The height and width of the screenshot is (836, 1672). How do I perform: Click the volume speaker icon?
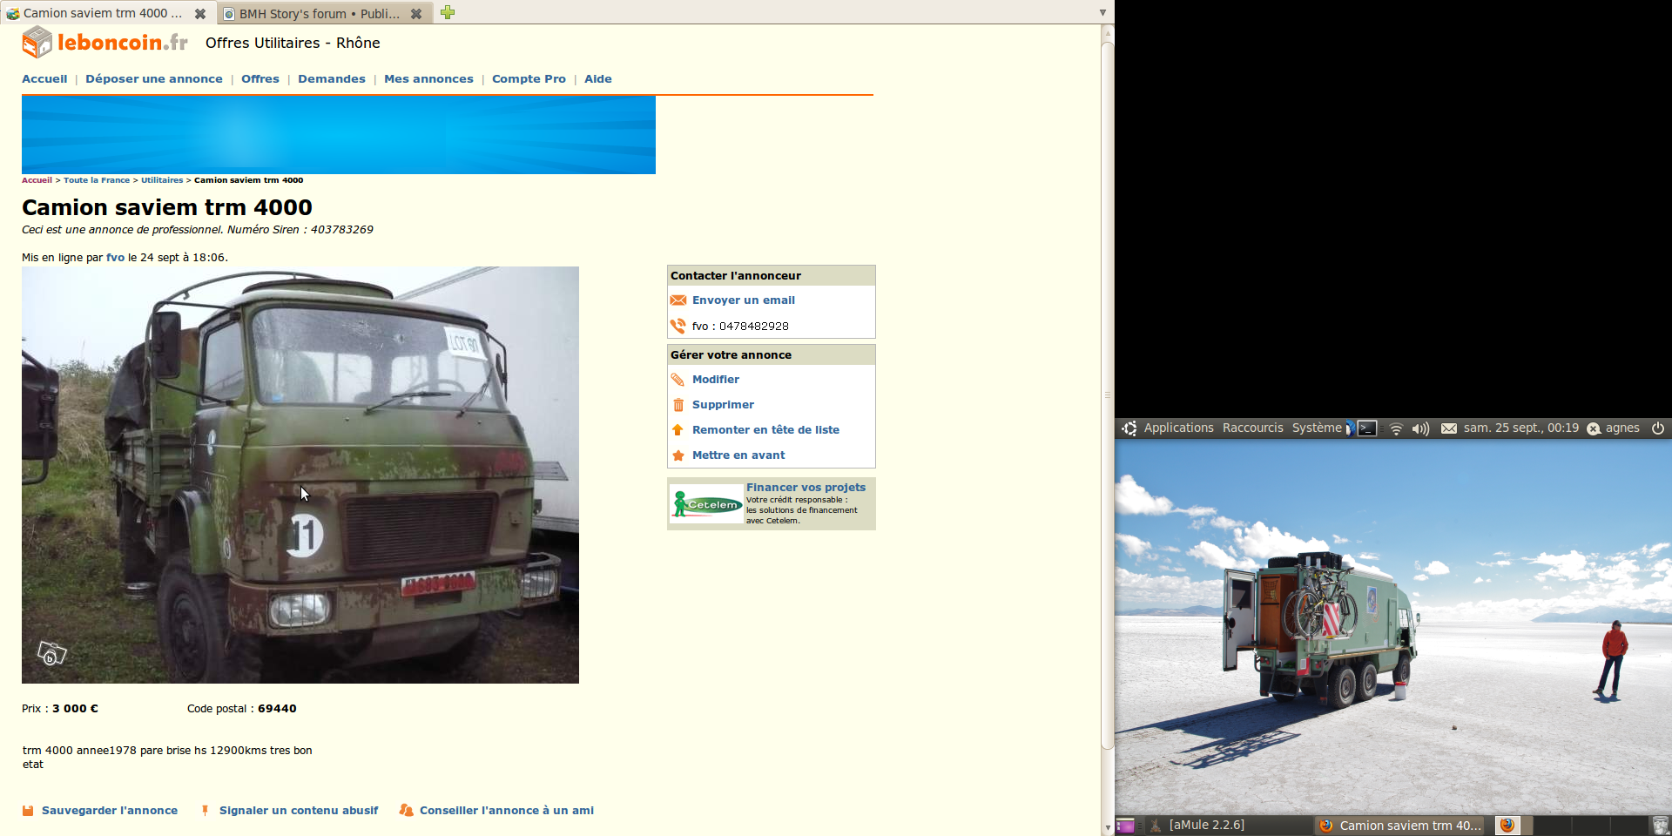coord(1420,428)
